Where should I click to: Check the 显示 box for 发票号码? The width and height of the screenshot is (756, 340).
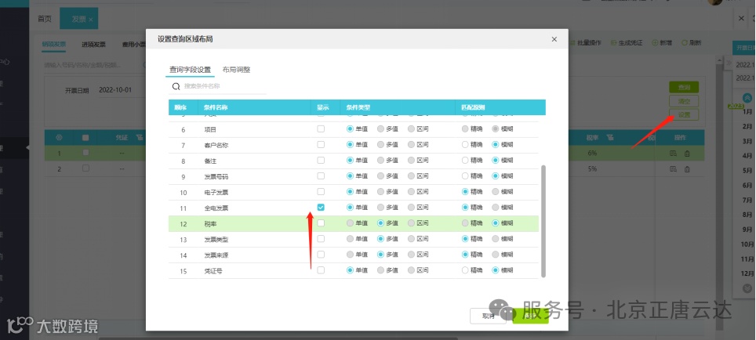coord(321,175)
